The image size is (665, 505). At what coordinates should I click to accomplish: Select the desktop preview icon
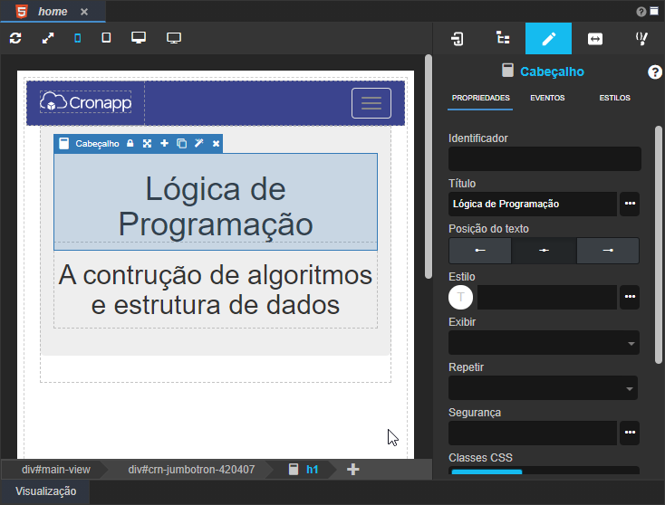[139, 38]
